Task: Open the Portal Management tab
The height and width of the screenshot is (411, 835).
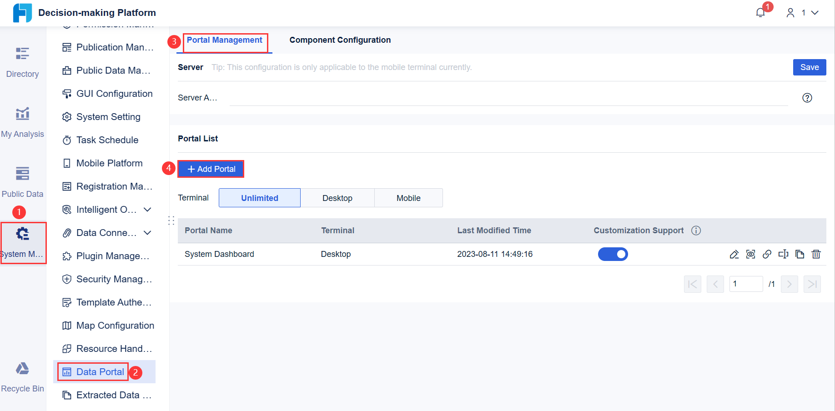Action: 225,40
